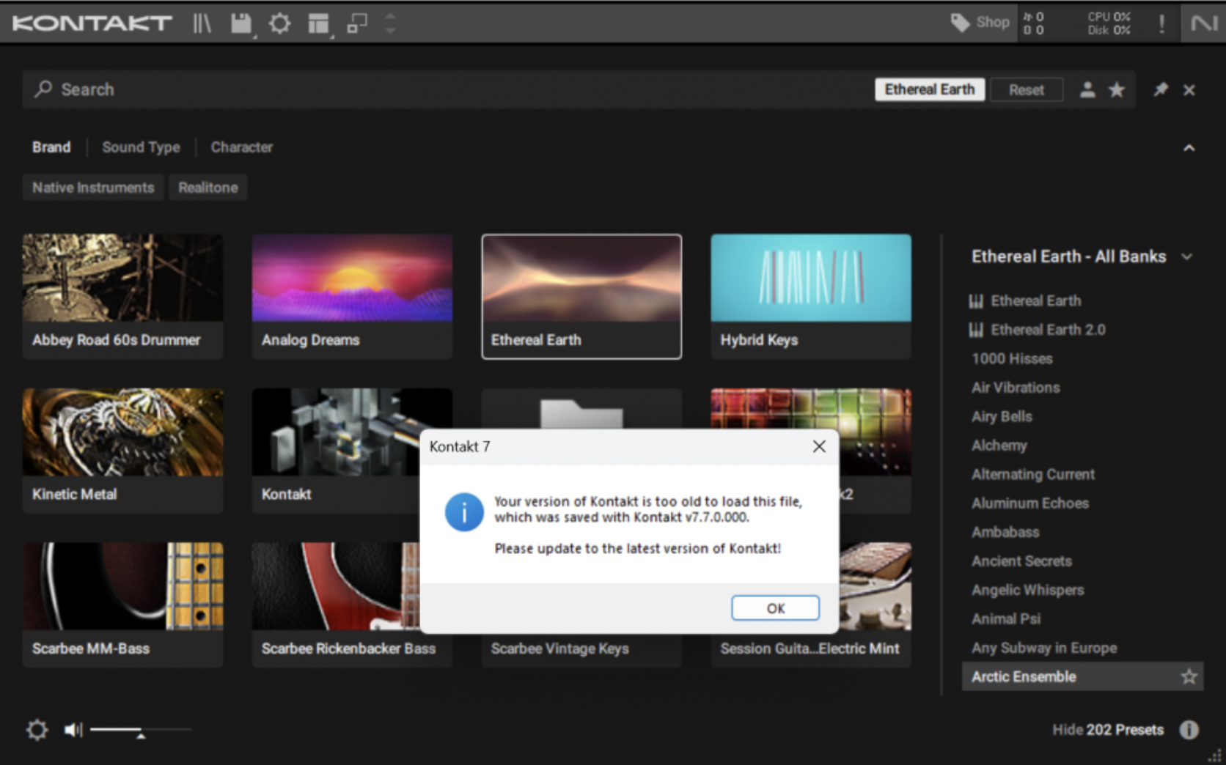
Task: Select Hybrid Keys library thumbnail
Action: click(811, 296)
